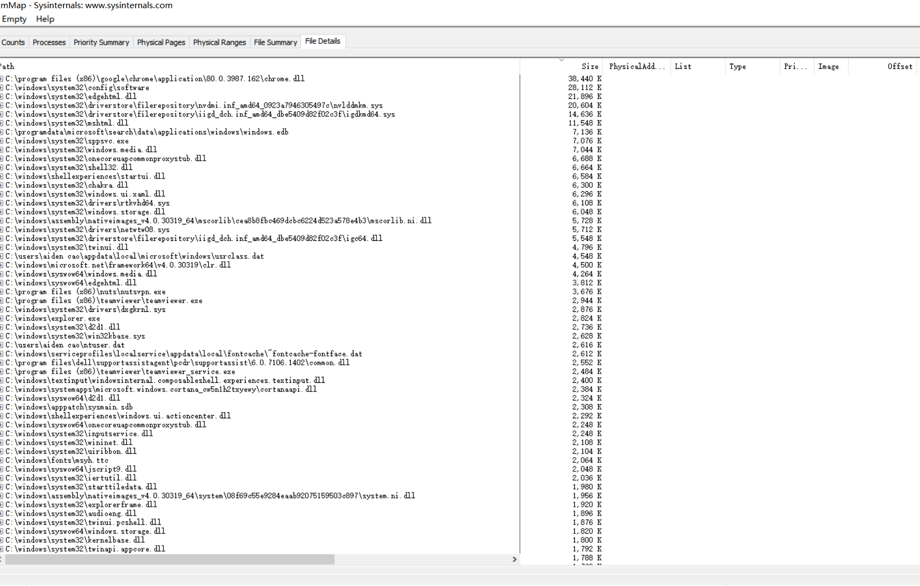Screen dimensions: 920x586
Task: Click the 38,440 K size value
Action: click(585, 79)
